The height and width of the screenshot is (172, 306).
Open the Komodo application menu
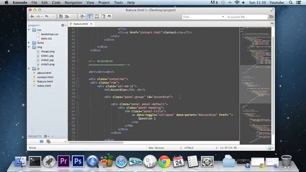20,2
